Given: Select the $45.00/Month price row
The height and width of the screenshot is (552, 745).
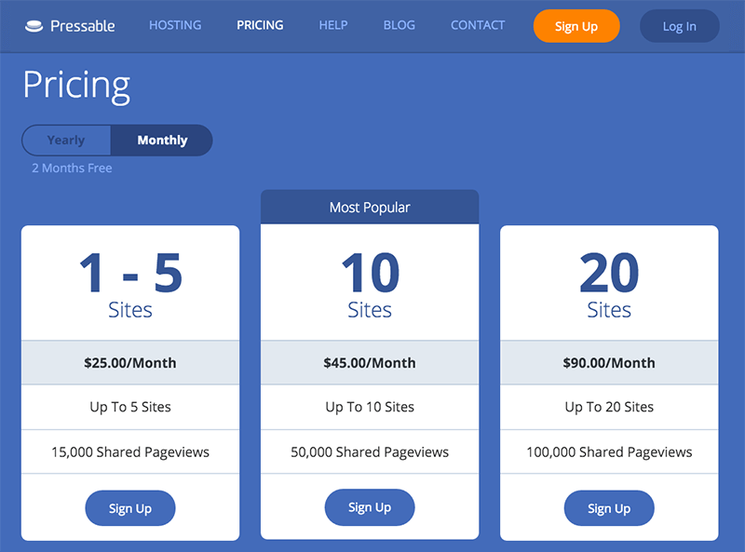Looking at the screenshot, I should [370, 363].
